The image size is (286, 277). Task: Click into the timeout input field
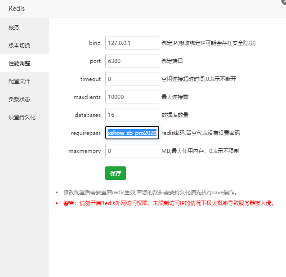point(132,79)
